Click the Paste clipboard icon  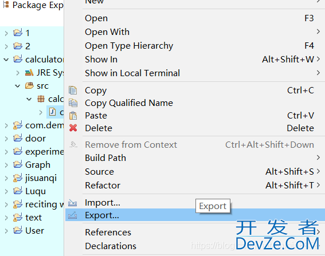73,116
